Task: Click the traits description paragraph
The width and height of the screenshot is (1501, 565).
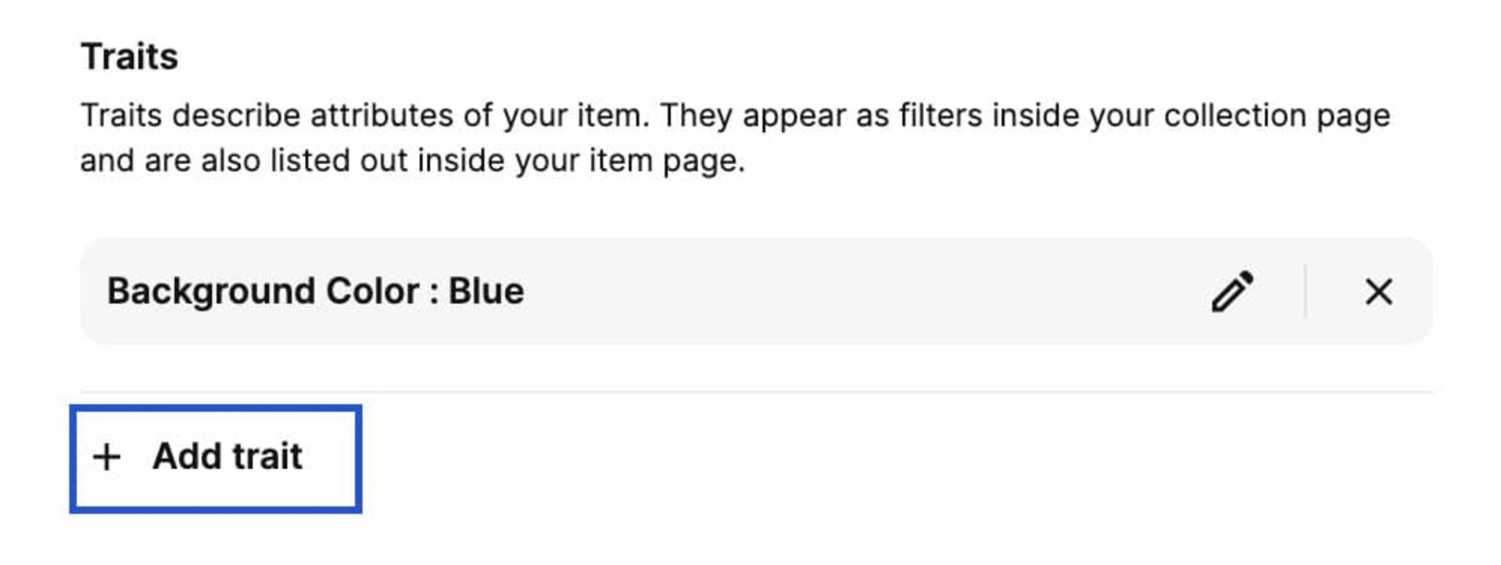Action: pos(735,138)
